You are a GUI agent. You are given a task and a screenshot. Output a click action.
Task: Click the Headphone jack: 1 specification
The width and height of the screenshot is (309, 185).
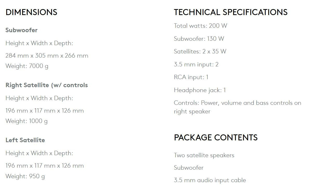(200, 90)
